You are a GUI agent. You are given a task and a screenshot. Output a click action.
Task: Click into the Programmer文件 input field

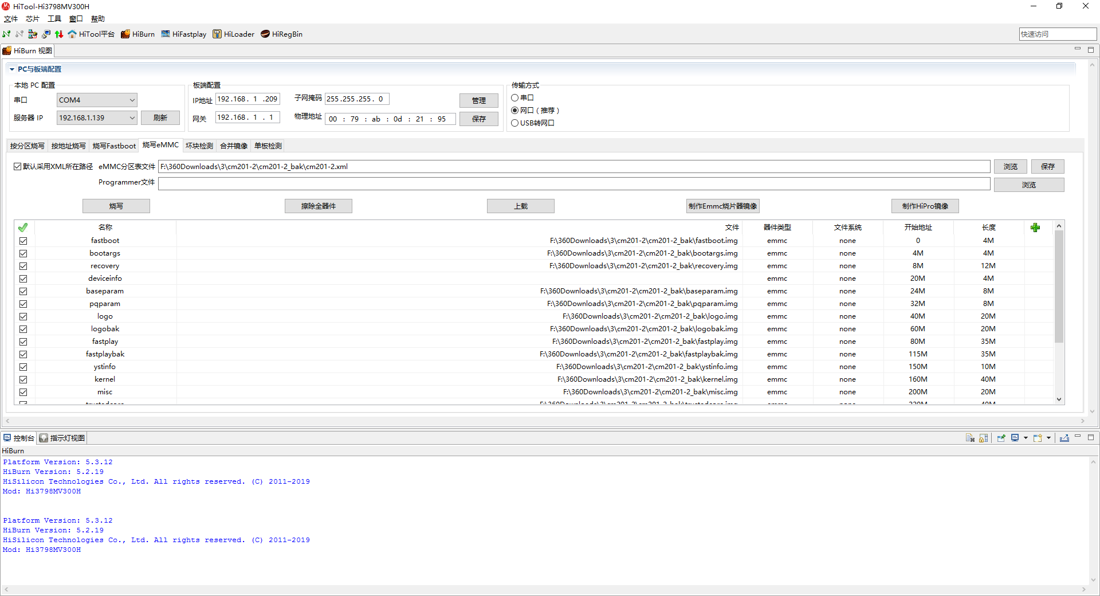tap(574, 183)
